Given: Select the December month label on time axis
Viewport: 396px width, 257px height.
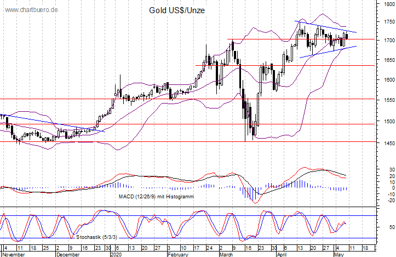Looking at the screenshot, I should [x=68, y=254].
